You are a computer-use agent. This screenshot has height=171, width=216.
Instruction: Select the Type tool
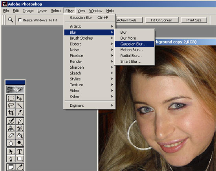tap(19, 151)
